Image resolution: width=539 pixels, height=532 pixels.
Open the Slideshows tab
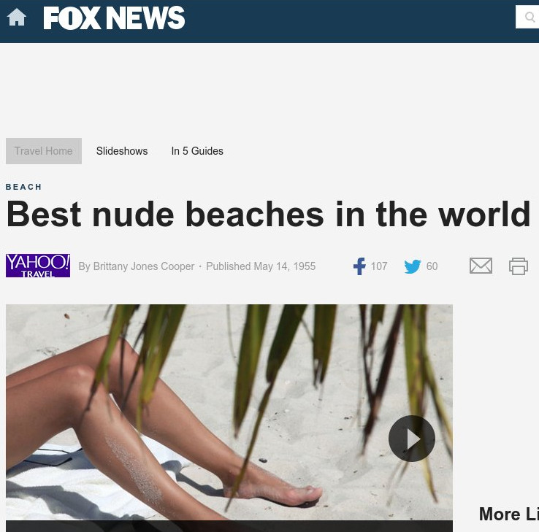[x=122, y=151]
